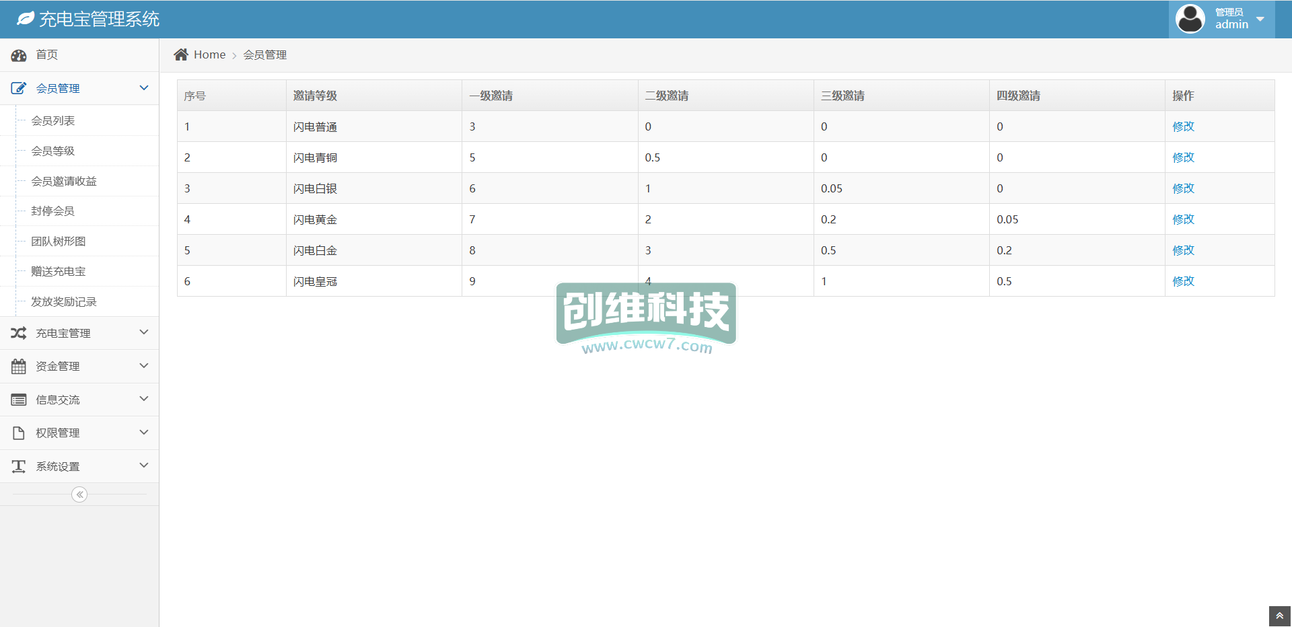Click 修改 for 闪电普通 row
The height and width of the screenshot is (627, 1292).
coord(1183,126)
